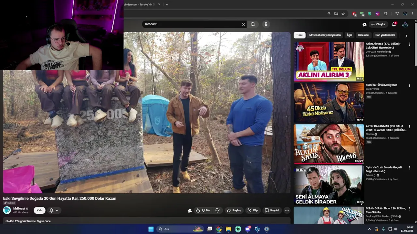This screenshot has height=234, width=417.
Task: Open more actions three-dot button under video
Action: tap(287, 210)
